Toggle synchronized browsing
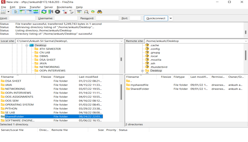The image size is (248, 142). pyautogui.click(x=93, y=12)
